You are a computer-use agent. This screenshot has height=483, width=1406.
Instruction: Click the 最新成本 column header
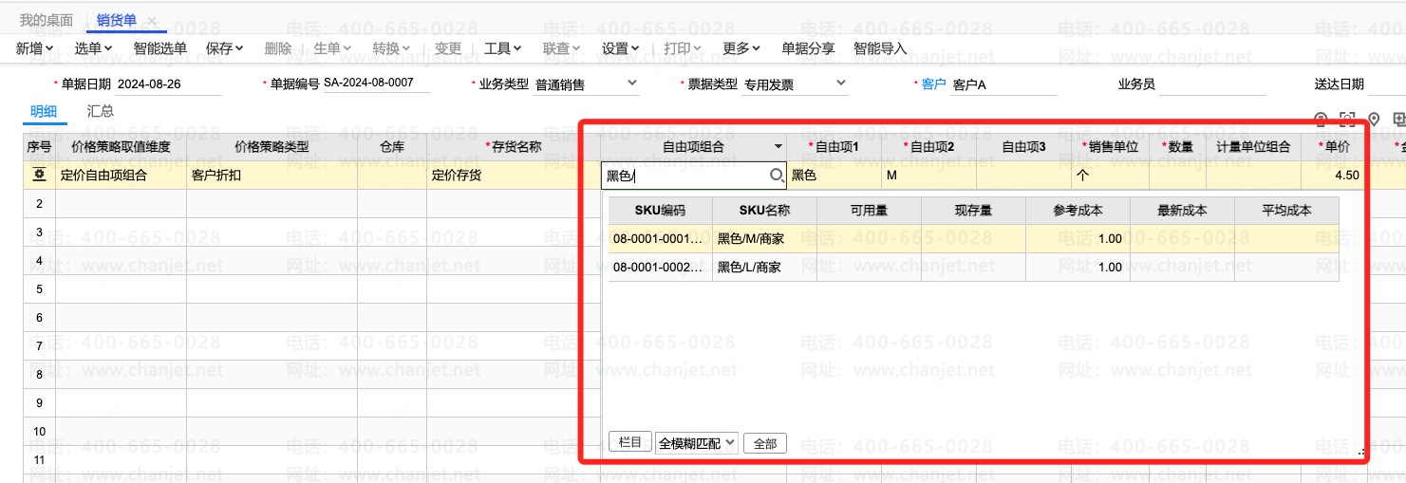tap(1182, 211)
